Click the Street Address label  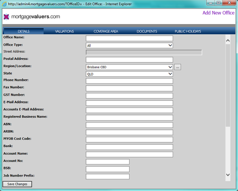[x=14, y=52]
